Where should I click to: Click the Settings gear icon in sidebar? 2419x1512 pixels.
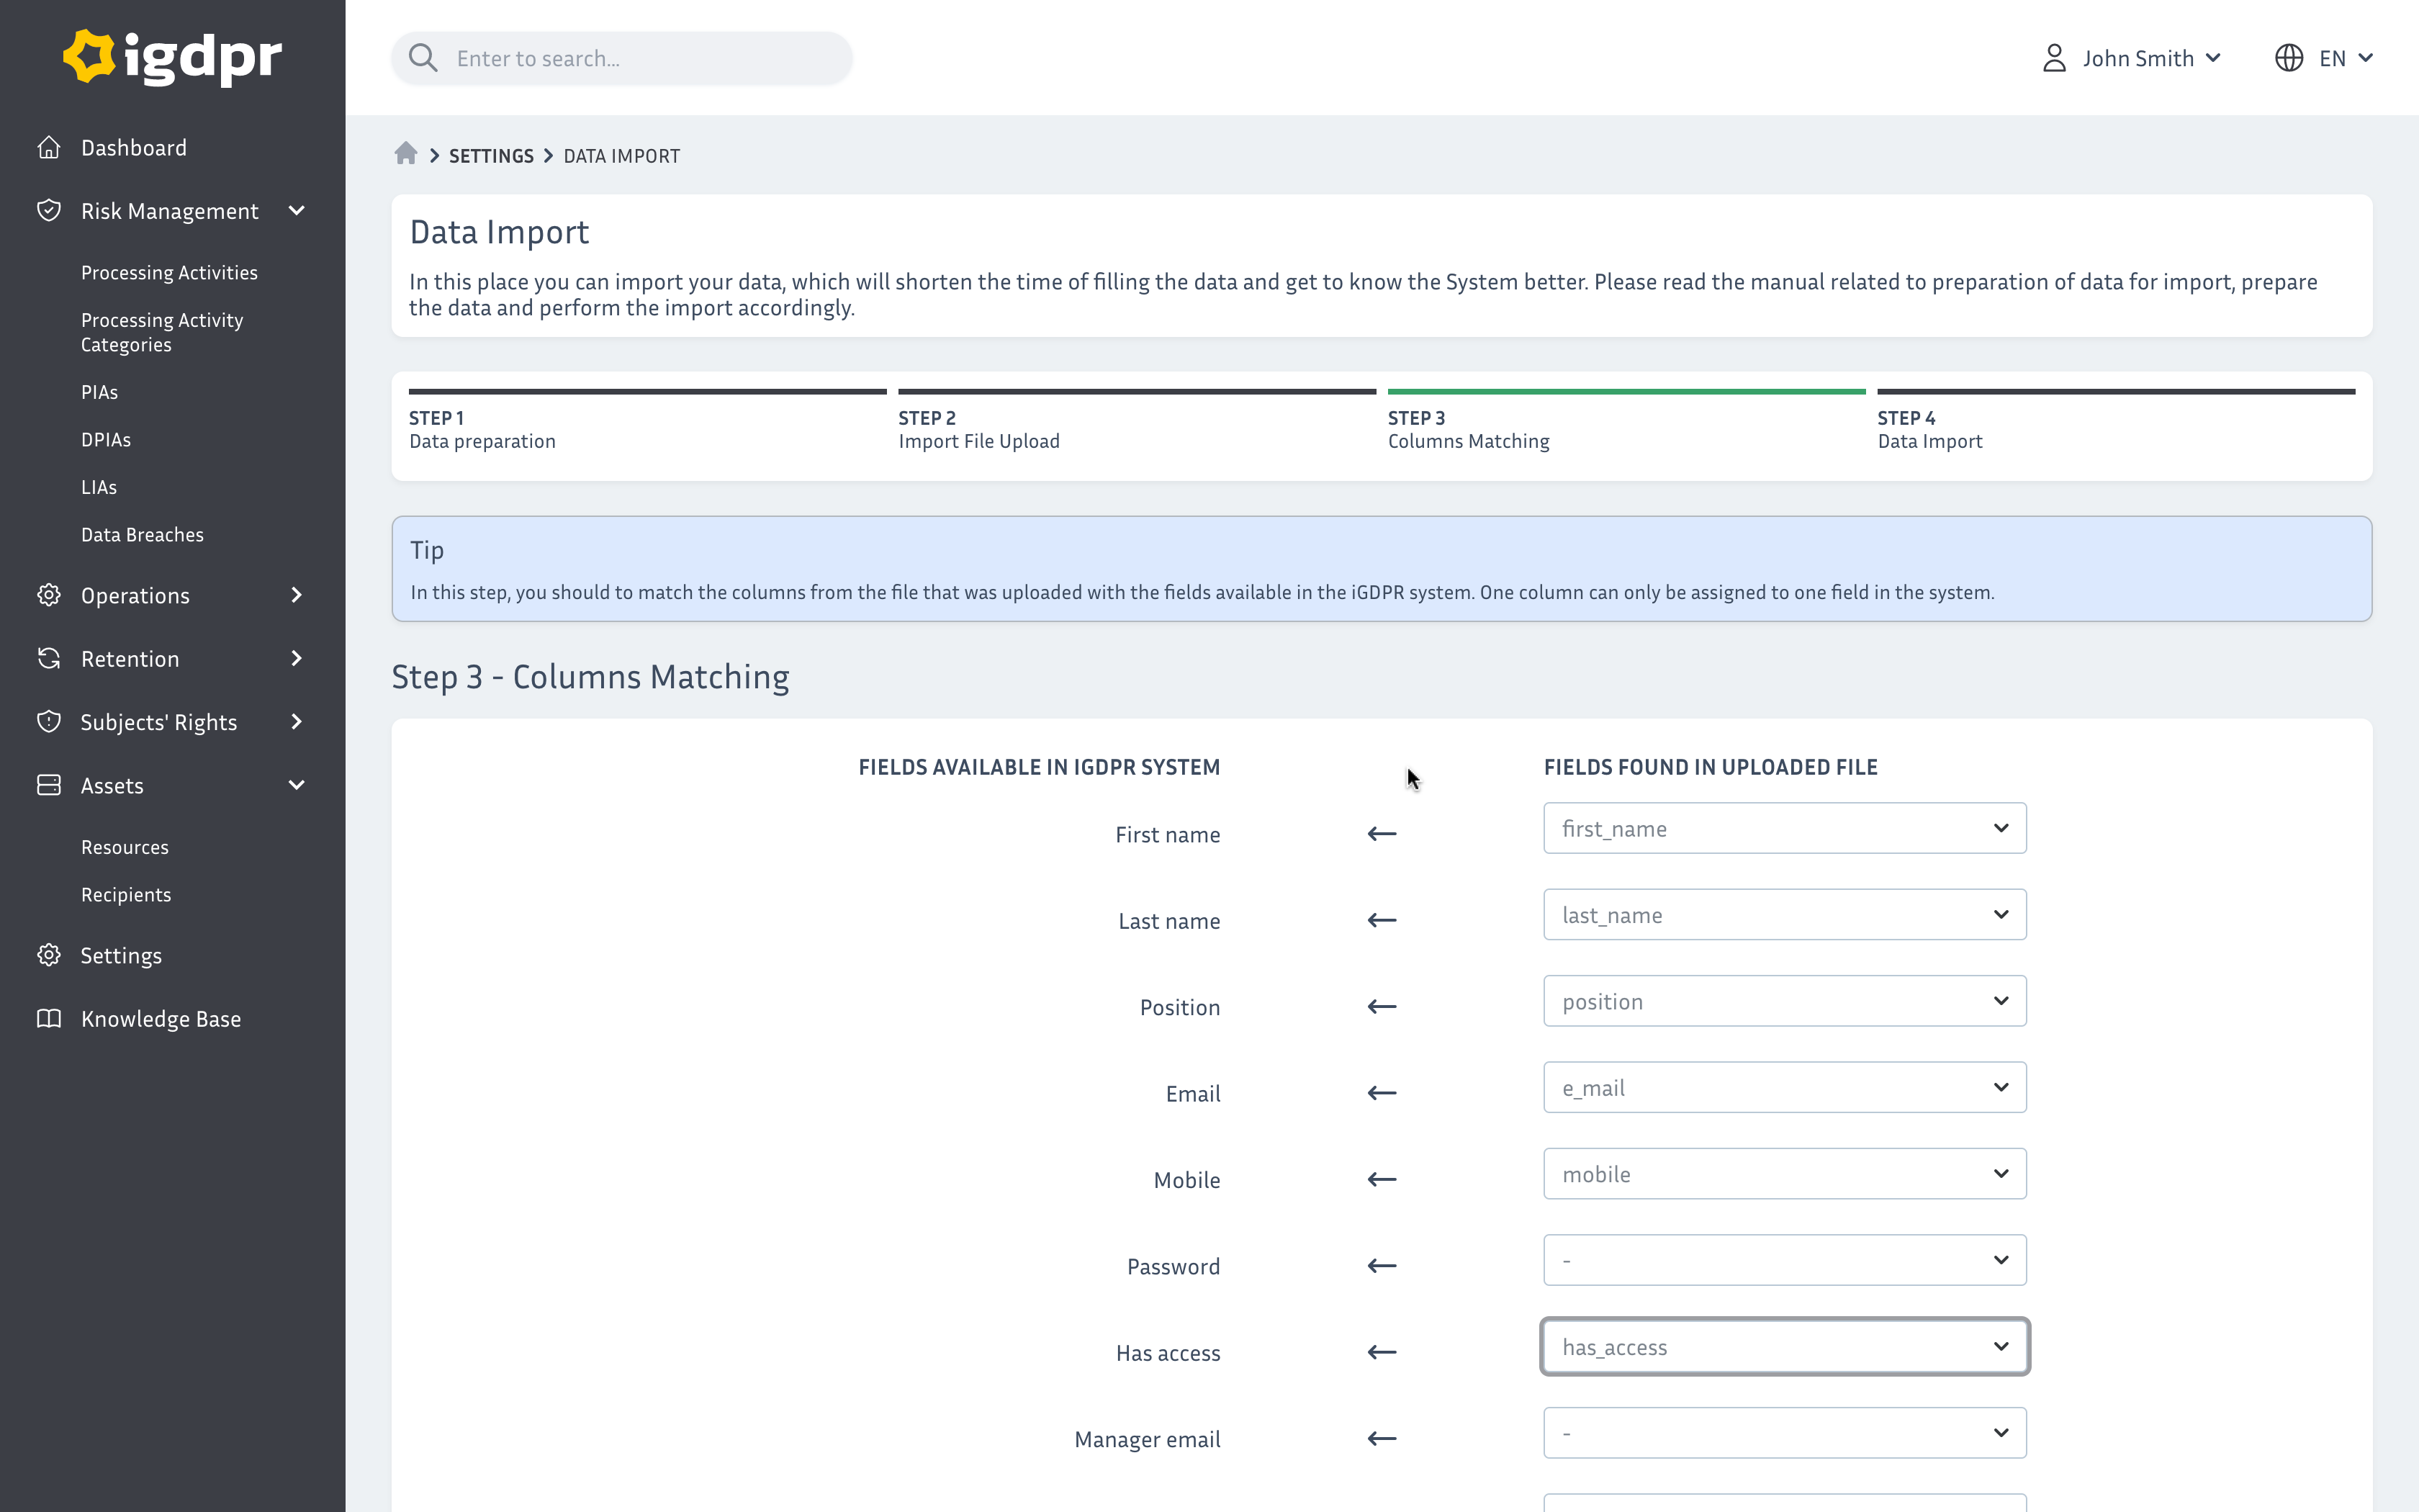49,955
